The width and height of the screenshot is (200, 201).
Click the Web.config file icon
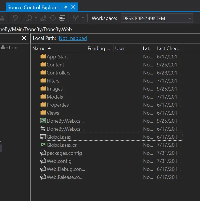coord(43,161)
